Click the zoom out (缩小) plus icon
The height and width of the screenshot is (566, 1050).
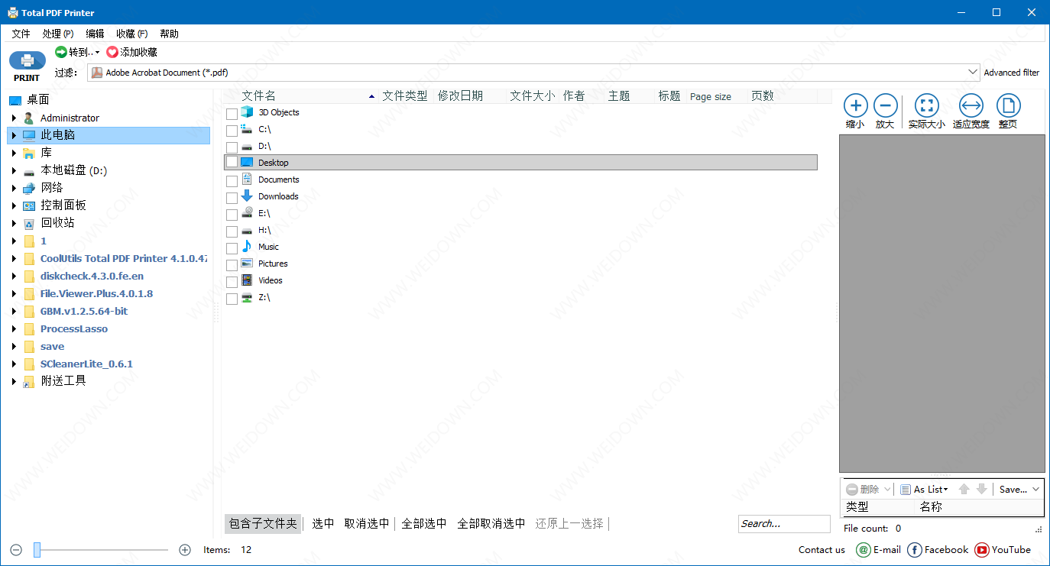click(x=855, y=105)
